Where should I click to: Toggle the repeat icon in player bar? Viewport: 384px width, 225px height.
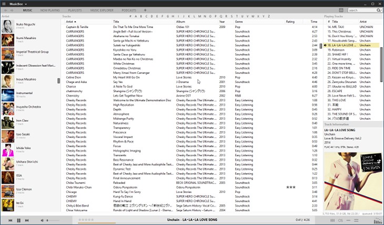point(348,220)
